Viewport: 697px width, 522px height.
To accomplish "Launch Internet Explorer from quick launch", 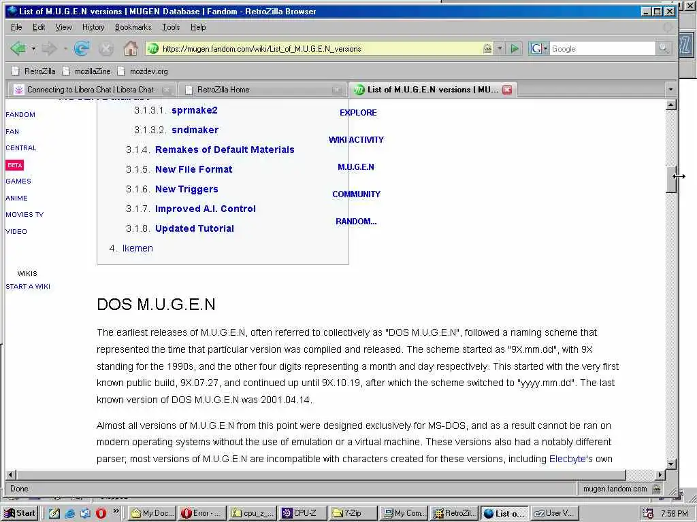I will [70, 513].
